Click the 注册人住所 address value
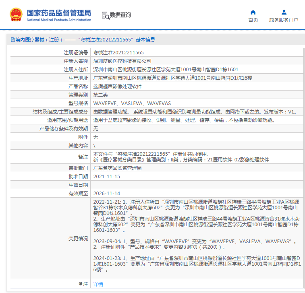 (x=166, y=69)
